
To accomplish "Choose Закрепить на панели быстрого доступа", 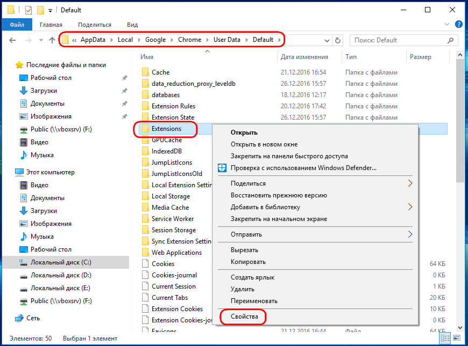I will pyautogui.click(x=289, y=156).
